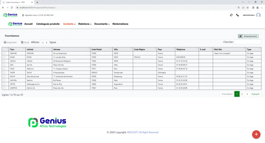Check the MARTINS row checkbox
Screen dimensions: 265x143
point(4,88)
